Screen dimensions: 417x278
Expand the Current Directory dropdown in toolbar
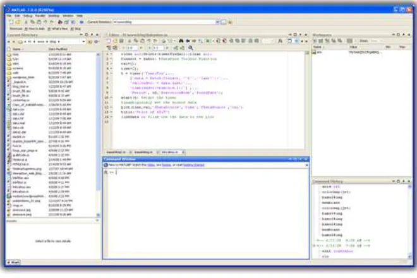click(x=217, y=22)
